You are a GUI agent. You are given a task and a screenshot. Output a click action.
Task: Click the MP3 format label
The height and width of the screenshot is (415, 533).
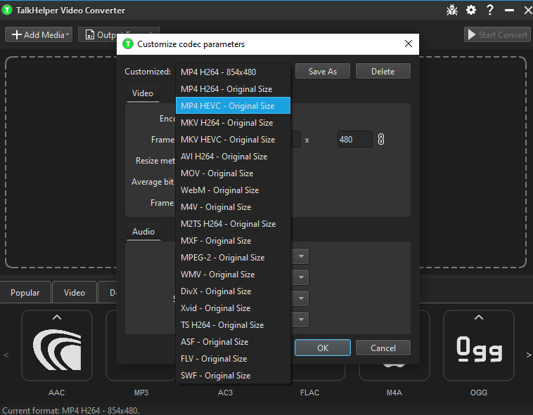click(x=141, y=393)
